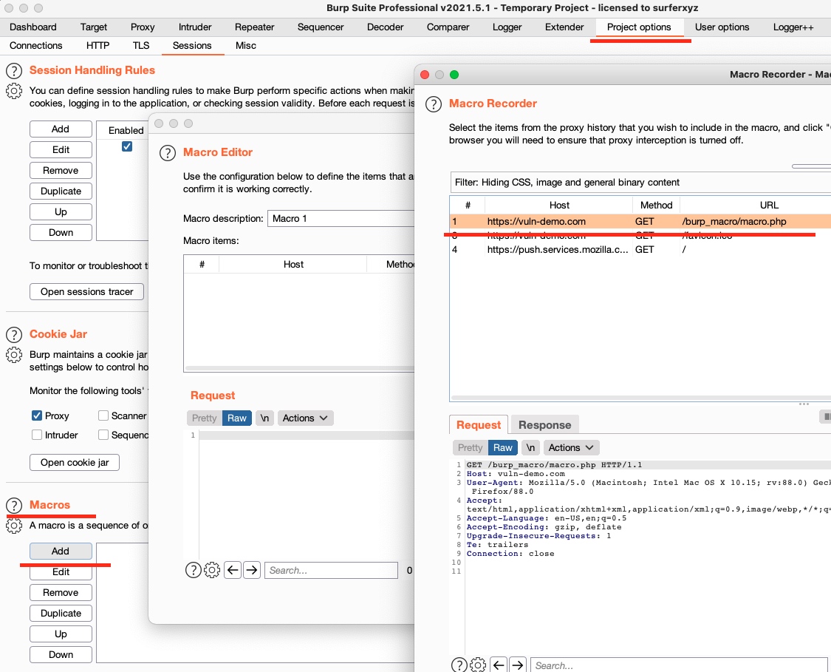
Task: Click horizontal scrollbar under proxy history table
Action: 640,398
